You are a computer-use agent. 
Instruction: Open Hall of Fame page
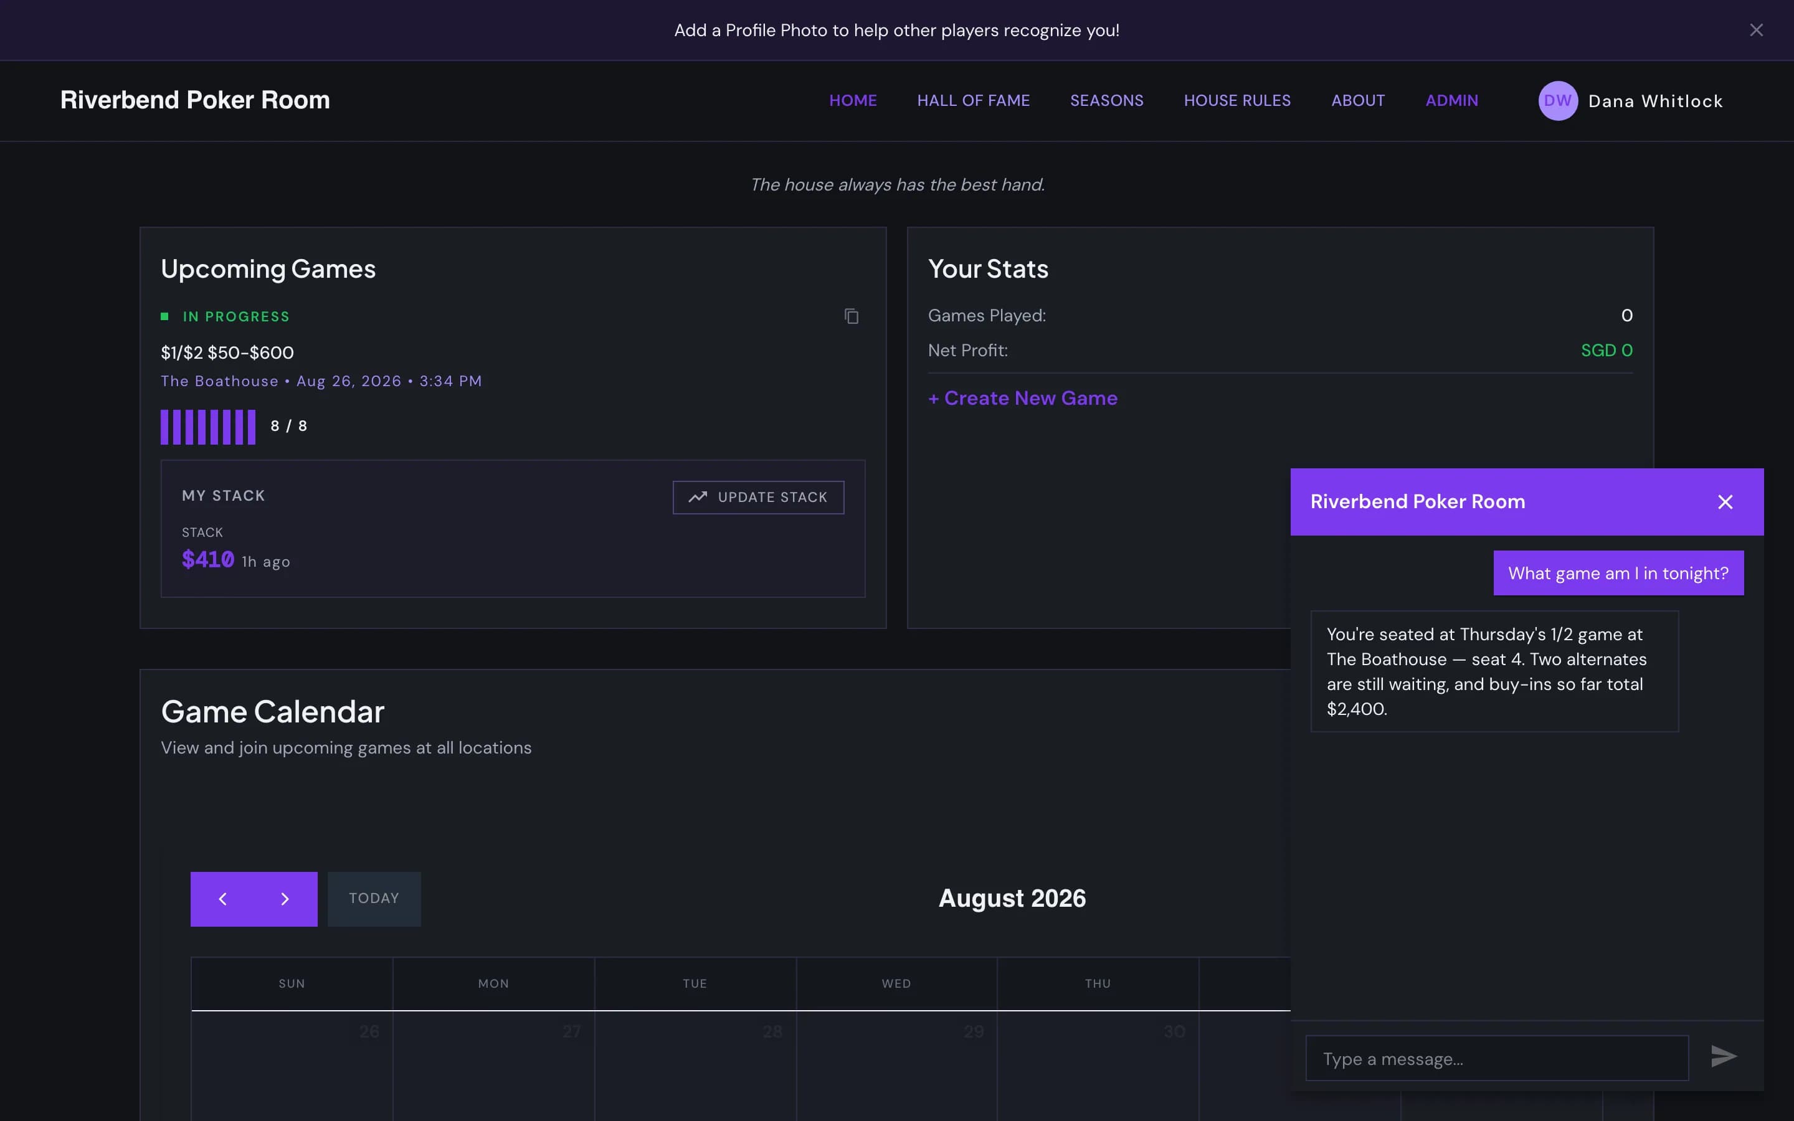[x=972, y=100]
